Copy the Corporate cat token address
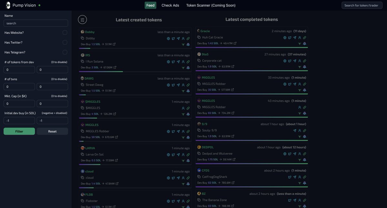 [199, 61]
